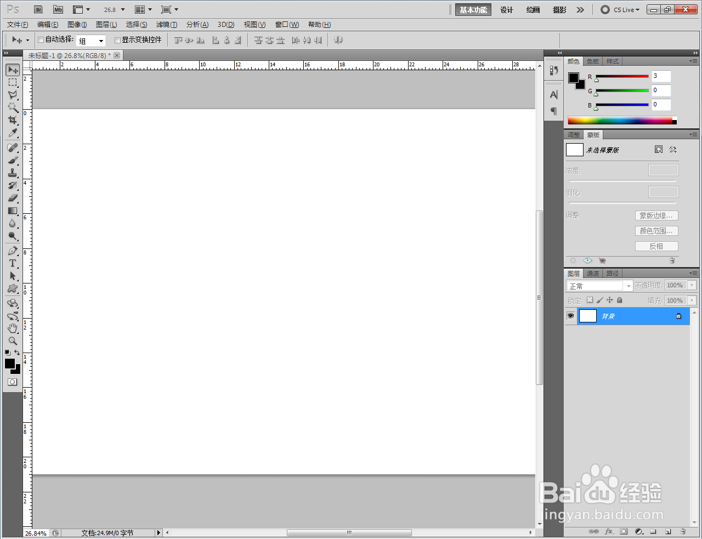Select the Custom Shape tool

coord(13,288)
